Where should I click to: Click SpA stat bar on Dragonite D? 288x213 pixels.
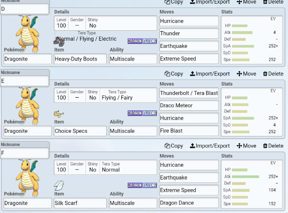pyautogui.click(x=243, y=46)
